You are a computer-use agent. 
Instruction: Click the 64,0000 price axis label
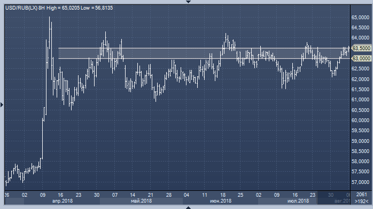pyautogui.click(x=360, y=38)
